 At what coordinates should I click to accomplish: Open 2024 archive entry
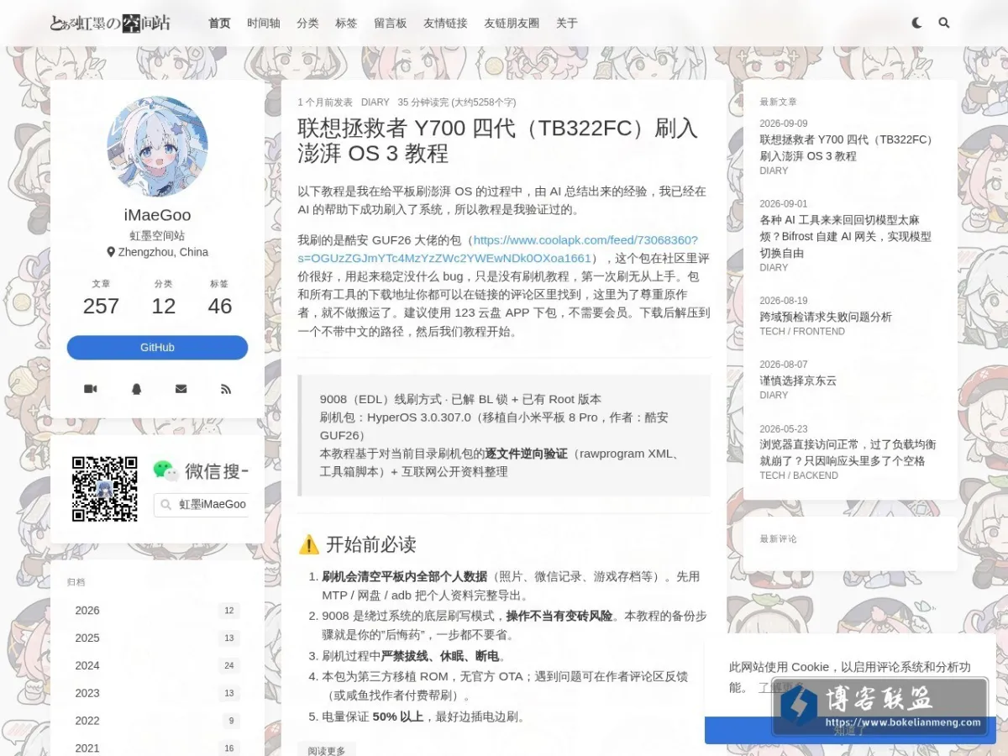(157, 665)
